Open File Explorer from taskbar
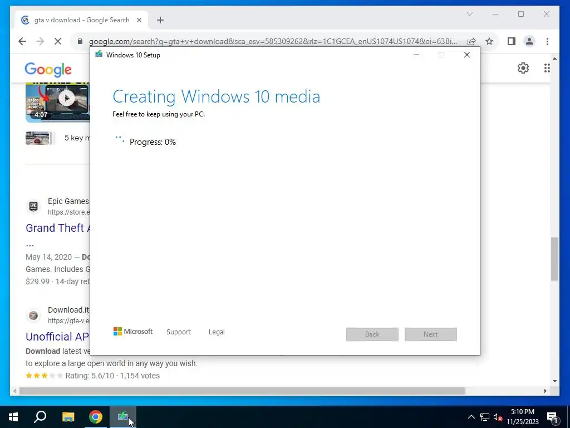Screen dimensions: 570x428 click(68, 417)
